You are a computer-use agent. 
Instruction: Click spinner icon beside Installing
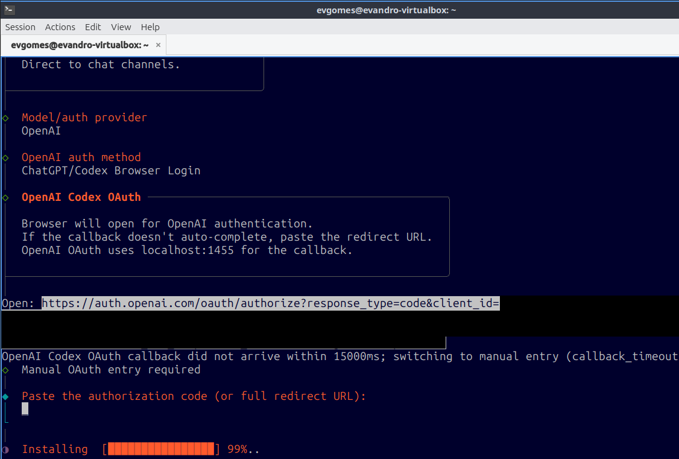point(5,449)
